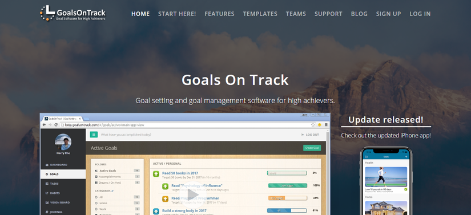Image resolution: width=471 pixels, height=215 pixels.
Task: Open the FEATURES page
Action: click(x=219, y=14)
